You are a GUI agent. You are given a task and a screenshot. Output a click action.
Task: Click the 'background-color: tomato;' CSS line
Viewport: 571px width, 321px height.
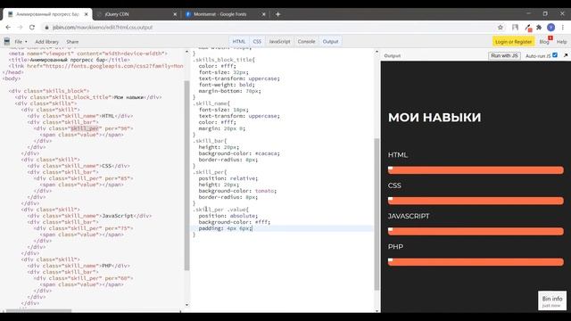click(x=237, y=191)
